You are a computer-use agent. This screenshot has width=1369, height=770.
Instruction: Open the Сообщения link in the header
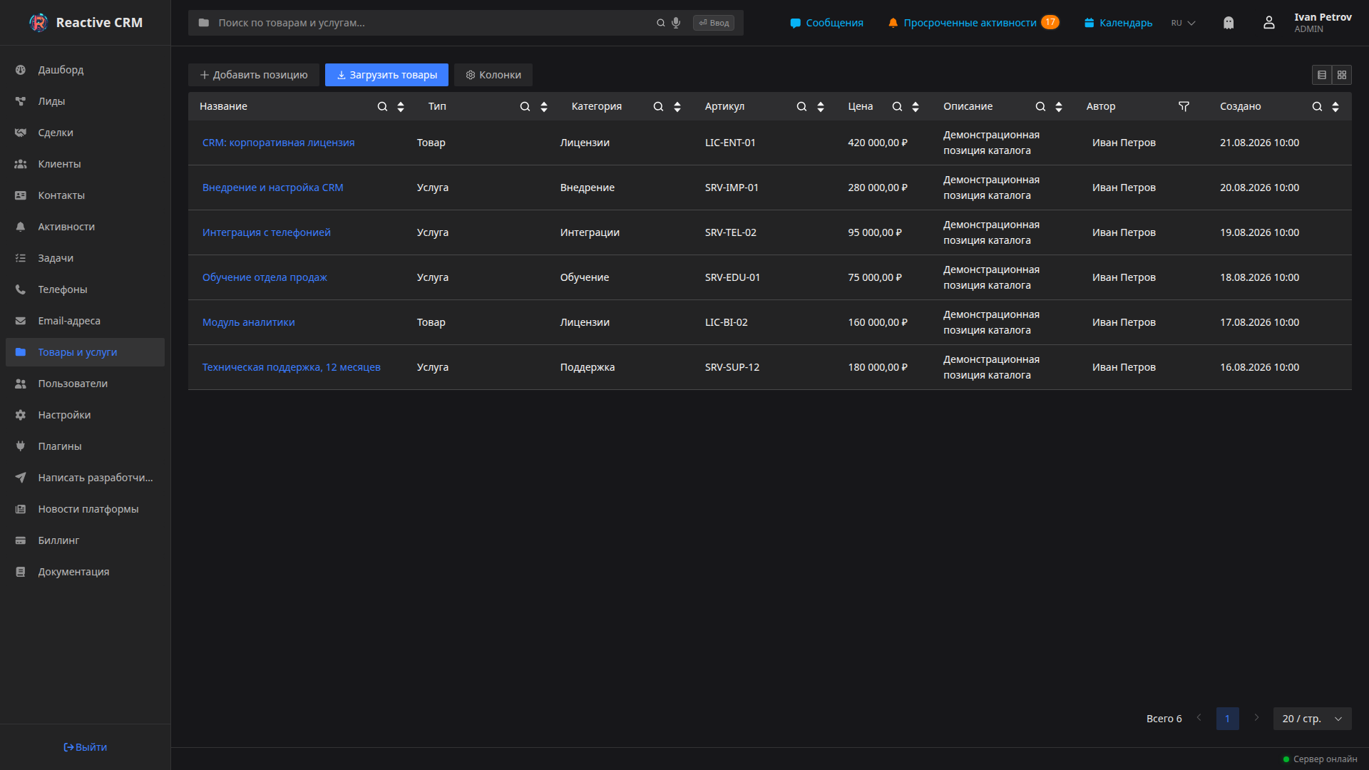(x=826, y=23)
